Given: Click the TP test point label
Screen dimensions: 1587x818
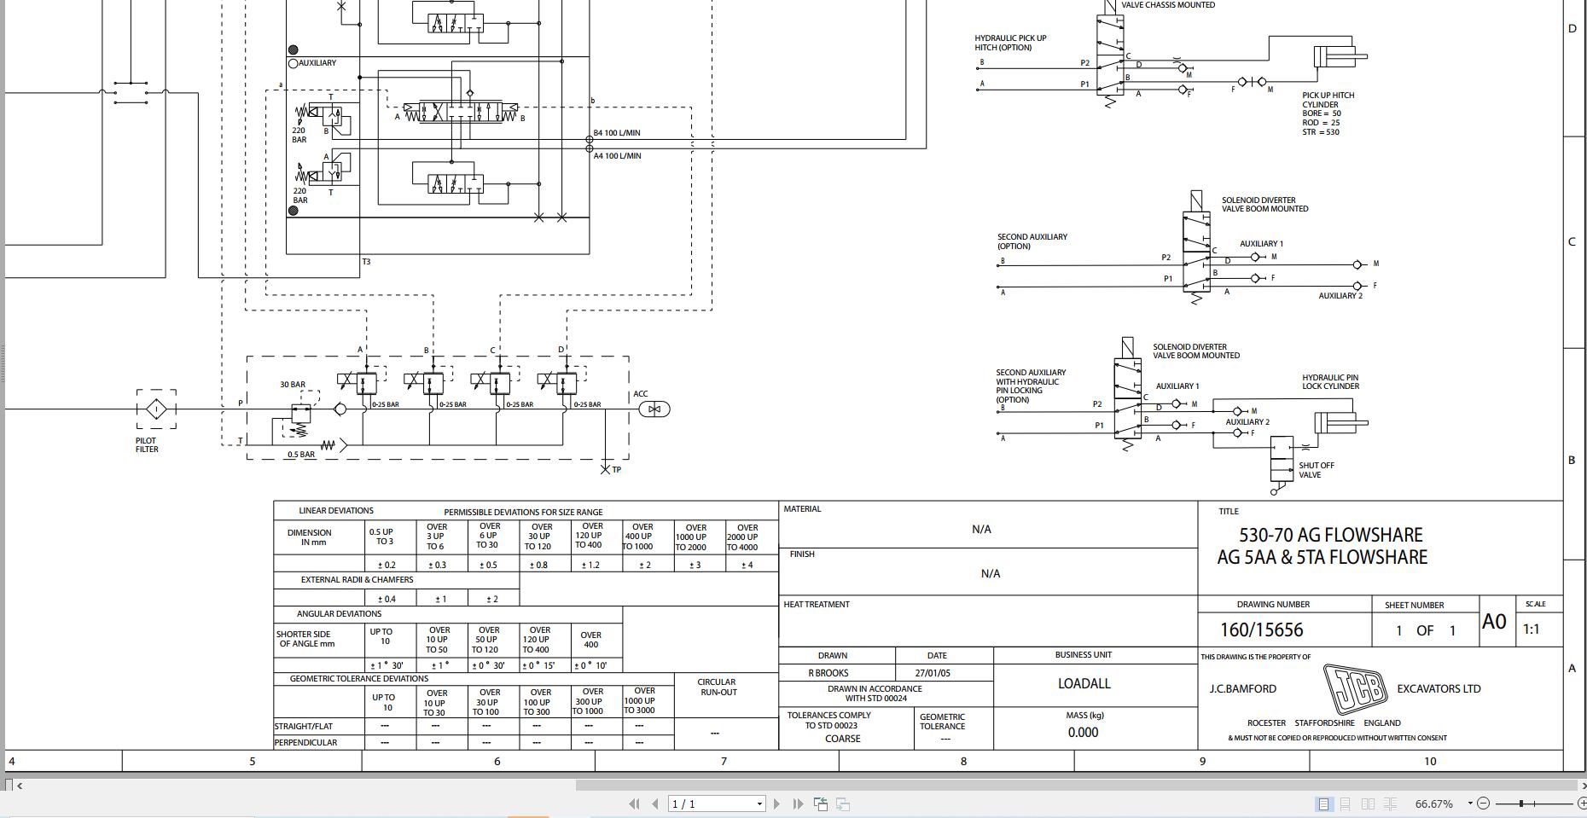Looking at the screenshot, I should 617,470.
